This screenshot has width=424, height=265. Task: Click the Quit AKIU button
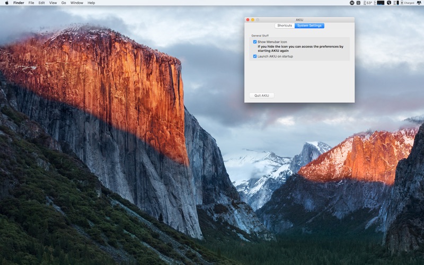(261, 95)
